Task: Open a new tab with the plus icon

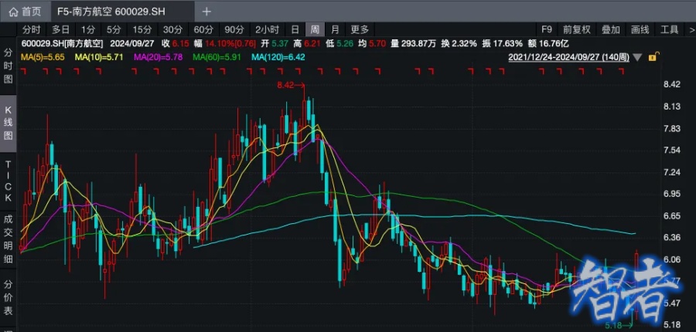Action: 206,12
